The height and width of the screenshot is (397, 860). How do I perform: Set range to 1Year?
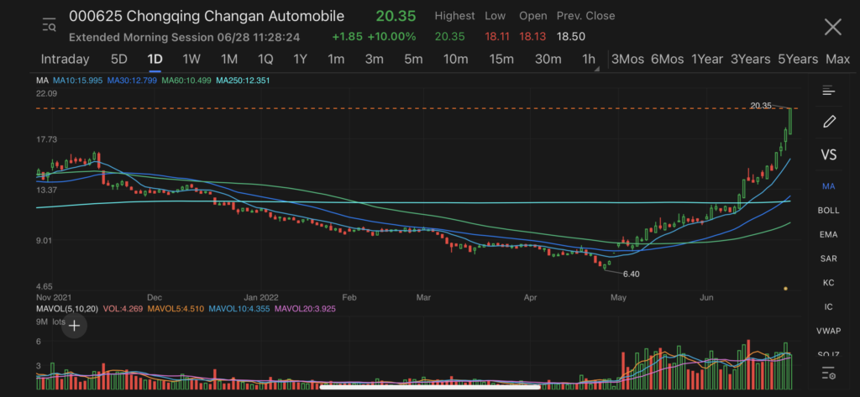(x=707, y=60)
